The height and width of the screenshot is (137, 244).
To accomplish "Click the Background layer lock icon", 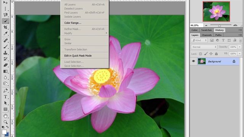I will click(x=234, y=61).
